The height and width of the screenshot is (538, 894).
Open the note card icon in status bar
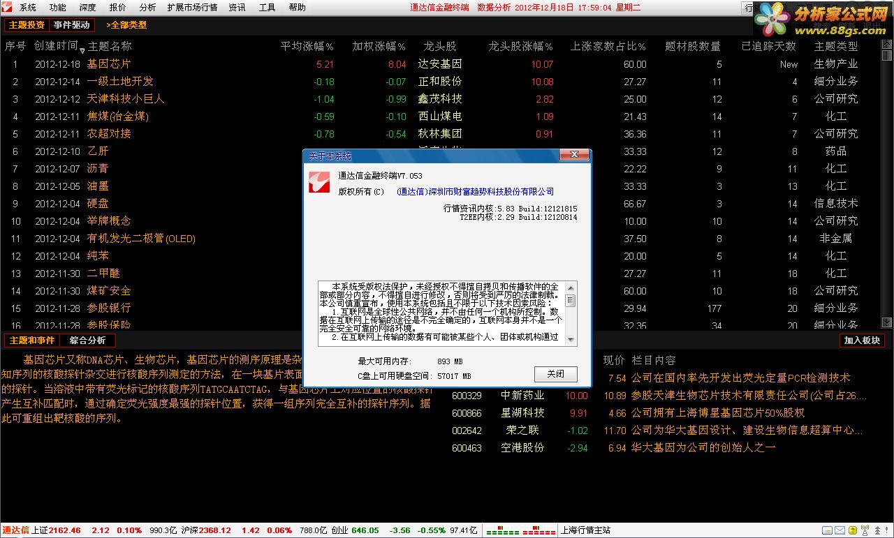[x=827, y=530]
